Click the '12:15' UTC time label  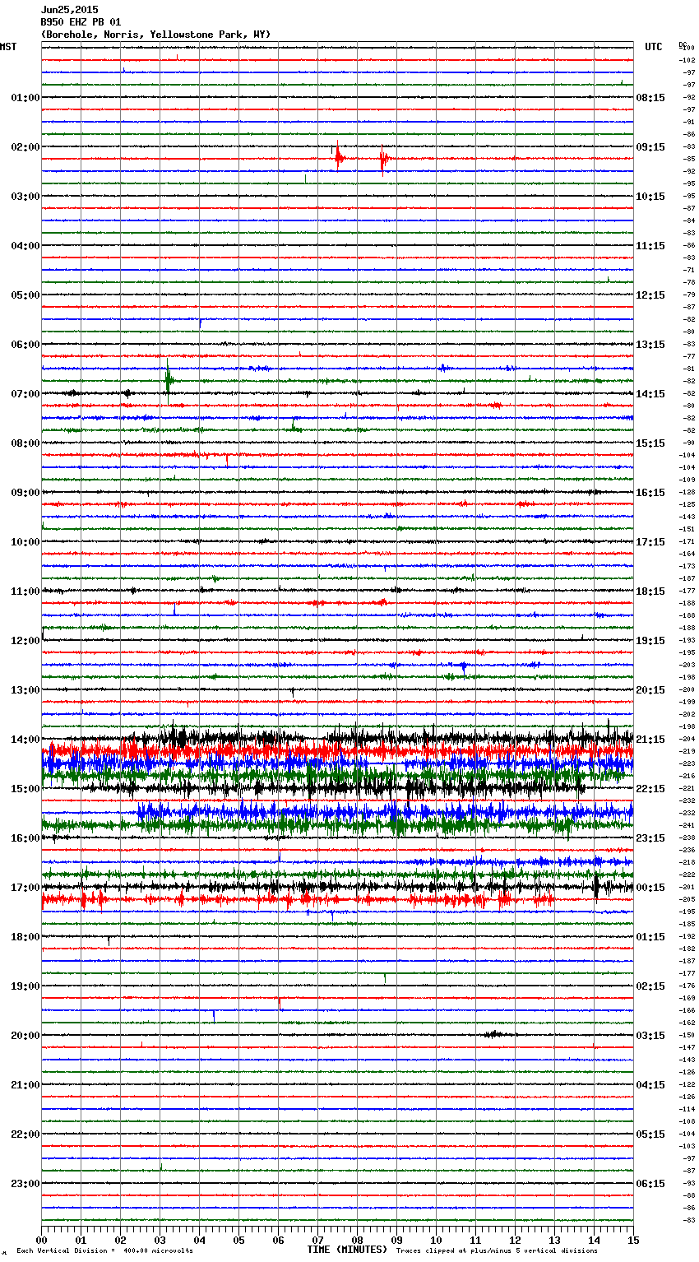point(650,295)
